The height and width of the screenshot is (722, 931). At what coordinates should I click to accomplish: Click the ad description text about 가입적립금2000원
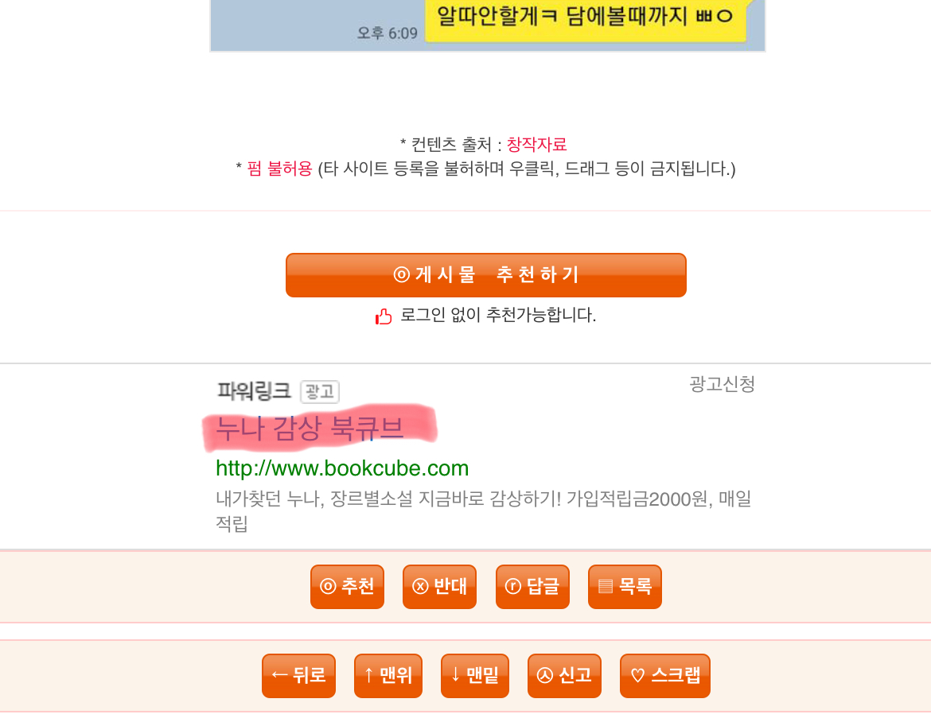pos(484,510)
